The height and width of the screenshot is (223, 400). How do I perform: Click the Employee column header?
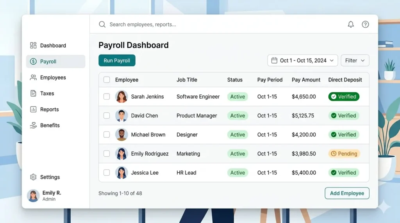click(x=127, y=80)
